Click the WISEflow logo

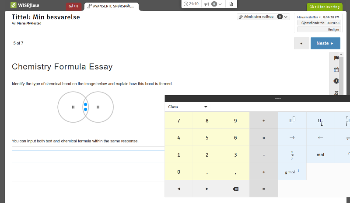pos(25,5)
